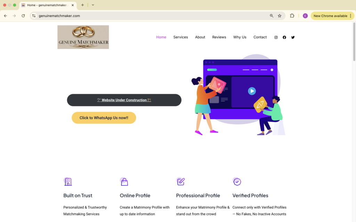Open Services in navigation menu

tap(180, 37)
